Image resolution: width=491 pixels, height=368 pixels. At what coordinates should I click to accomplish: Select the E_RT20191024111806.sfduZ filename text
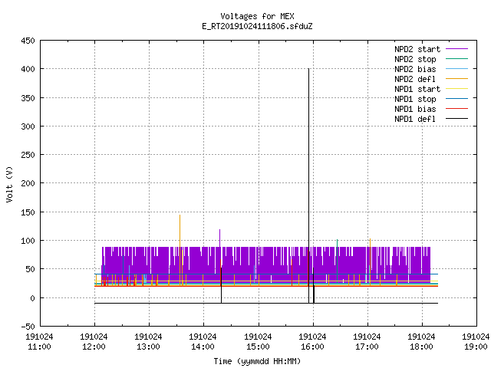(x=258, y=26)
